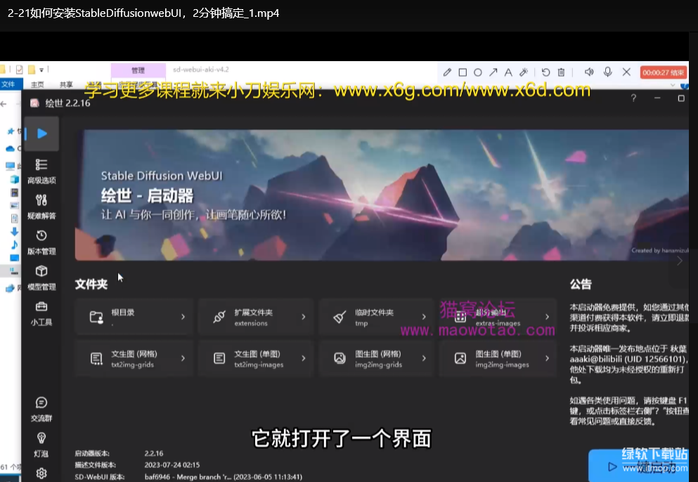Viewport: 698px width, 482px height.
Task: Advance banner with right arrow at edge
Action: click(679, 261)
